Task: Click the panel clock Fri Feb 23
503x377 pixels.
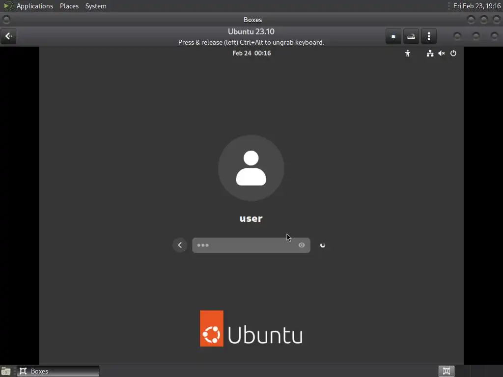Action: pyautogui.click(x=476, y=6)
